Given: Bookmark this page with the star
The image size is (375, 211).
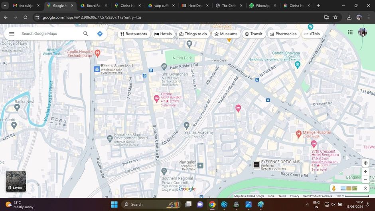Looking at the screenshot, I should click(336, 17).
